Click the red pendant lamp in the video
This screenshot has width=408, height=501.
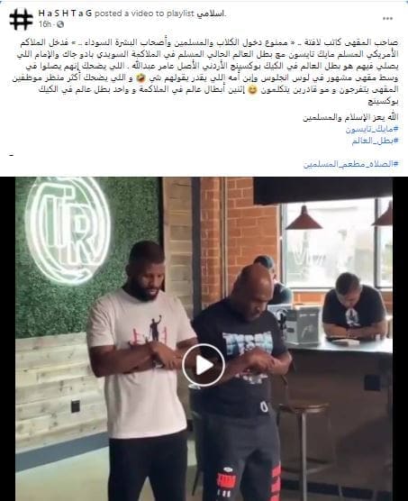pos(304,218)
